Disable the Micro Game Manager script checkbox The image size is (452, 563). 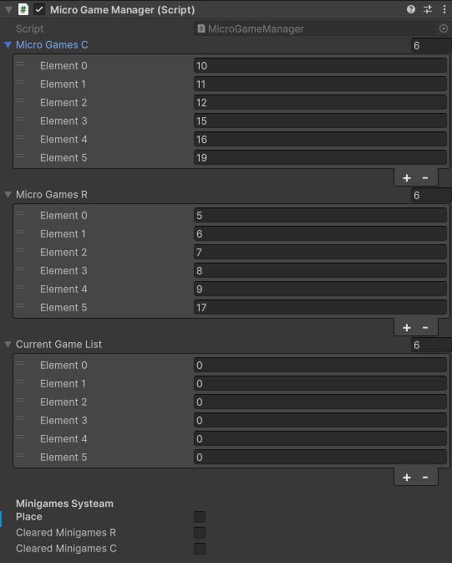pyautogui.click(x=39, y=10)
